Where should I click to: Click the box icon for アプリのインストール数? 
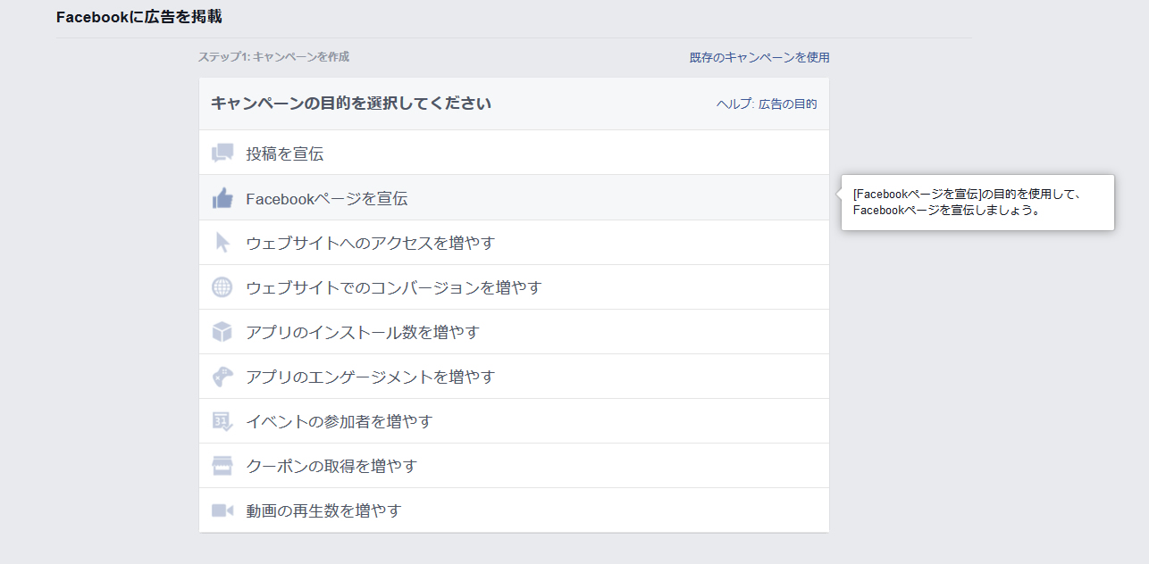[222, 332]
